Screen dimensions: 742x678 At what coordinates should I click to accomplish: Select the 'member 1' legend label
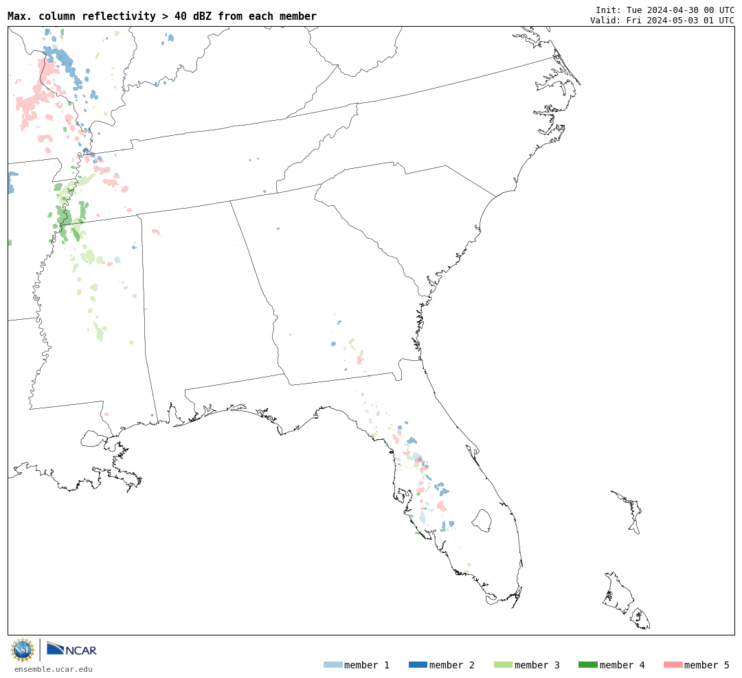point(367,665)
